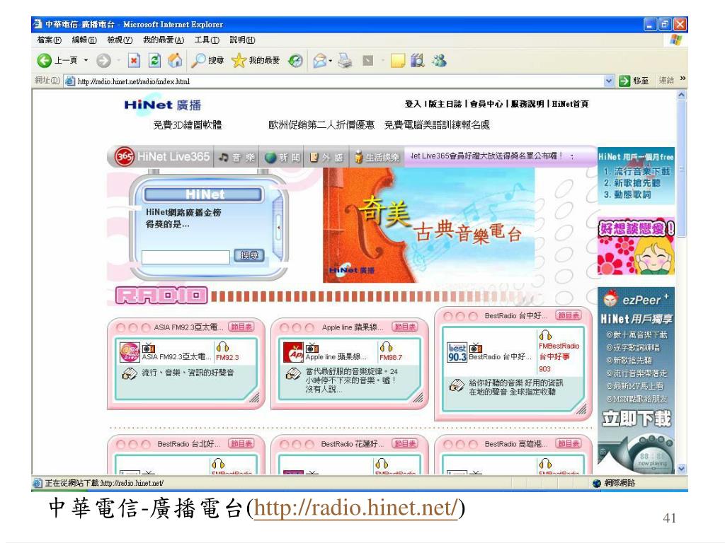
Task: Click the HiNet 廣播 logo
Action: click(163, 105)
